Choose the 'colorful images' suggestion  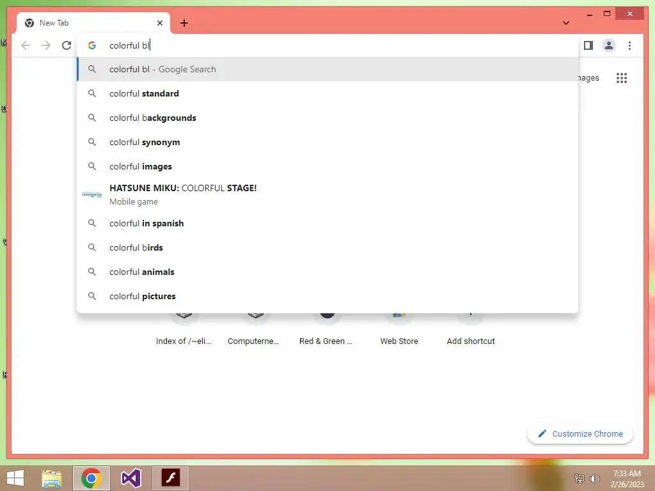(327, 166)
